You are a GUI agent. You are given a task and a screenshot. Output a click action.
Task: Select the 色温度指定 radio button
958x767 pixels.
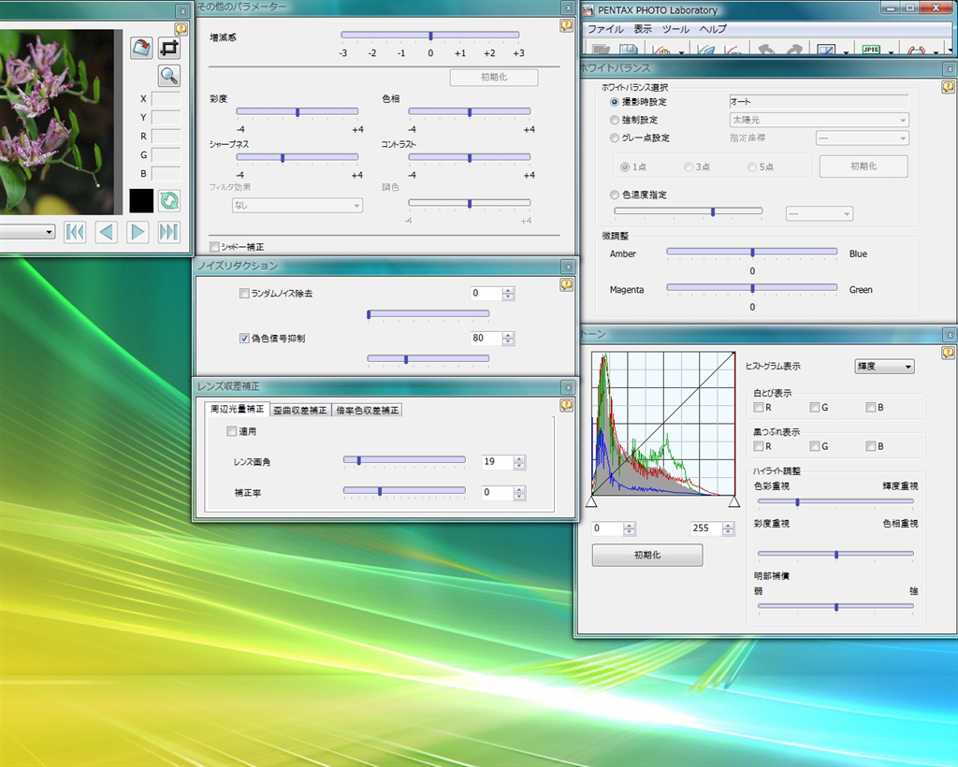(x=615, y=195)
